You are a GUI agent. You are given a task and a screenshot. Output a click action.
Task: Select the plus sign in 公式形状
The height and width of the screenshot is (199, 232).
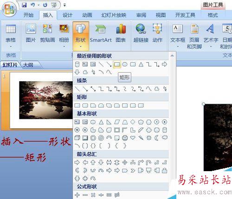(77, 195)
